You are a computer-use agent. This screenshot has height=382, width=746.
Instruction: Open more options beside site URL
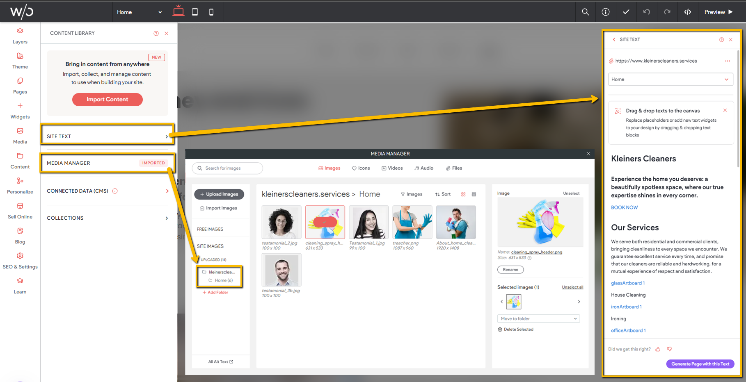728,61
